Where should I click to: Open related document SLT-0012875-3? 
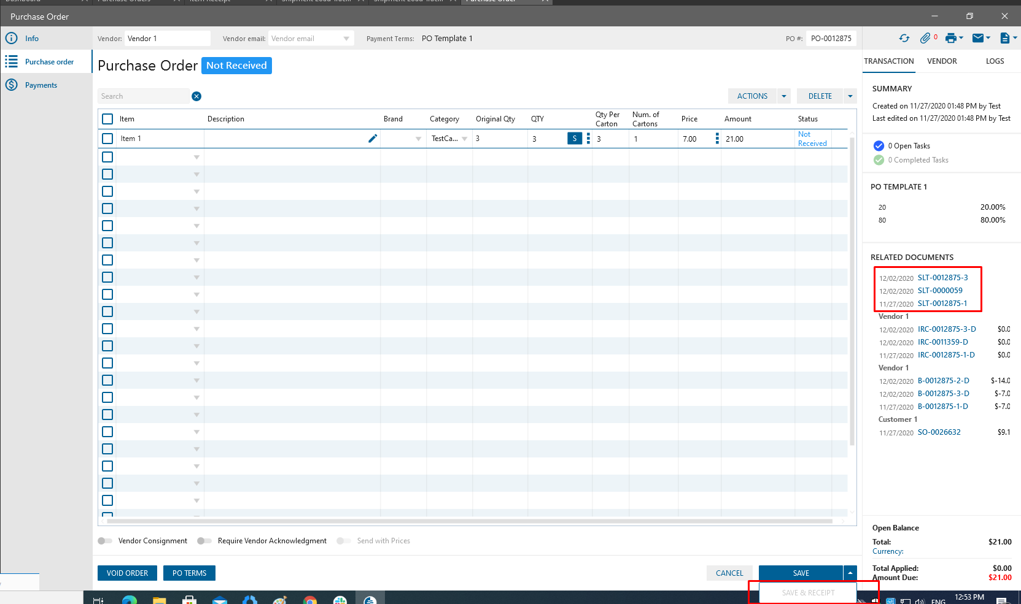(x=943, y=278)
